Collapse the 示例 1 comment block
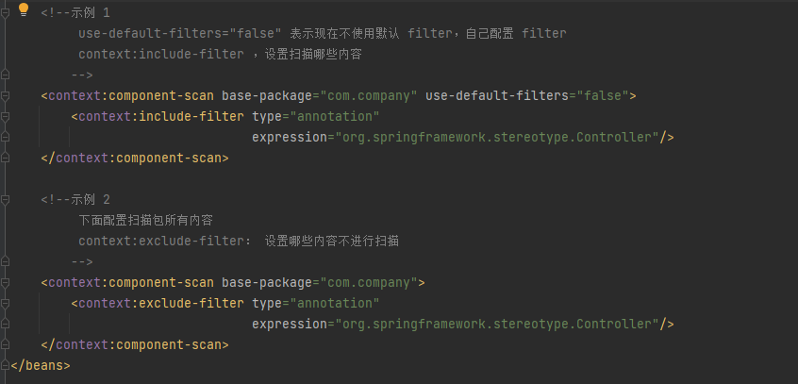This screenshot has height=384, width=798. point(5,12)
